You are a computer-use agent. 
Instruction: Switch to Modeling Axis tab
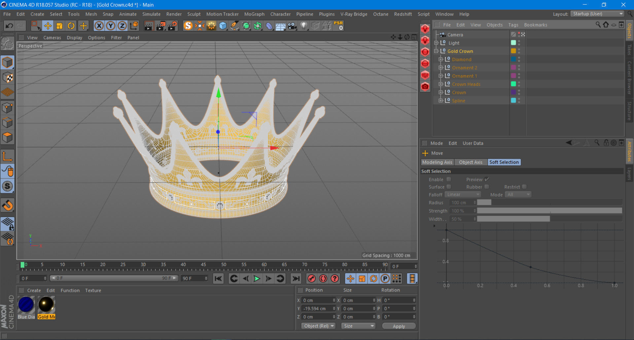437,162
